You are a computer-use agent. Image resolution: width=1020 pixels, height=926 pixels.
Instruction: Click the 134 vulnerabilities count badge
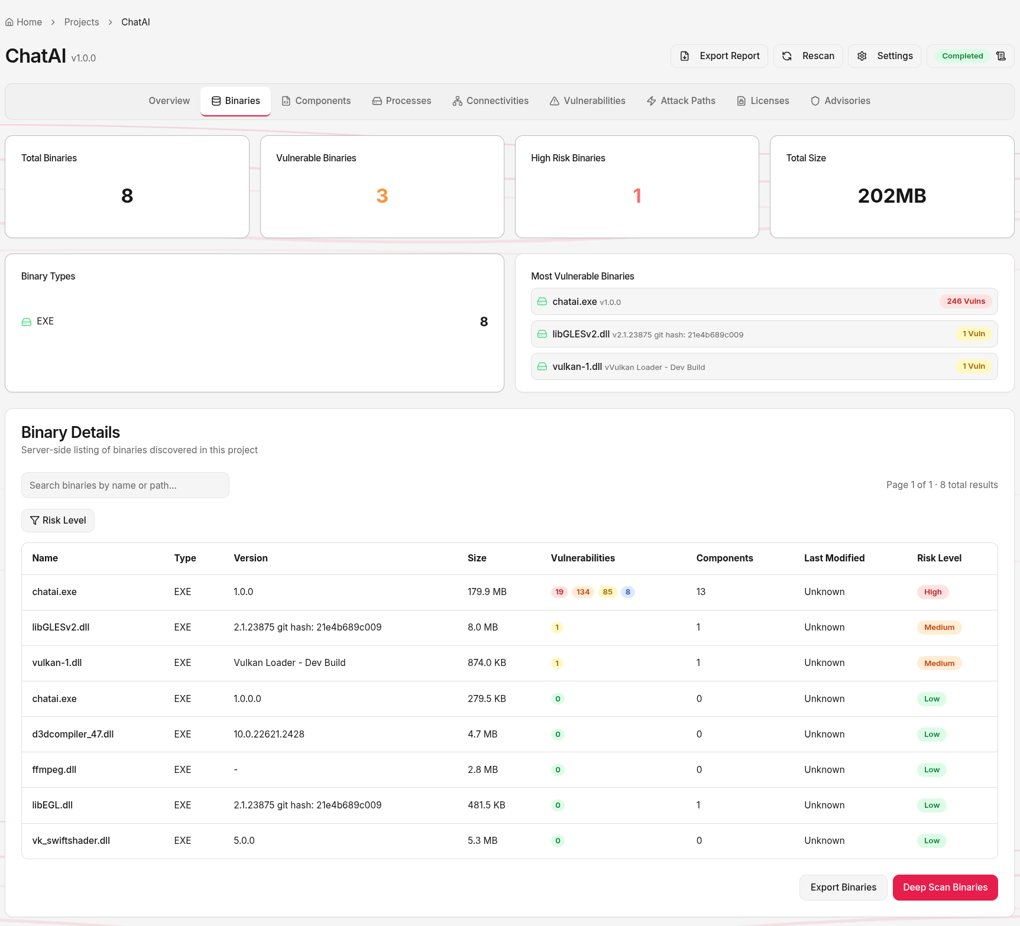click(x=583, y=592)
